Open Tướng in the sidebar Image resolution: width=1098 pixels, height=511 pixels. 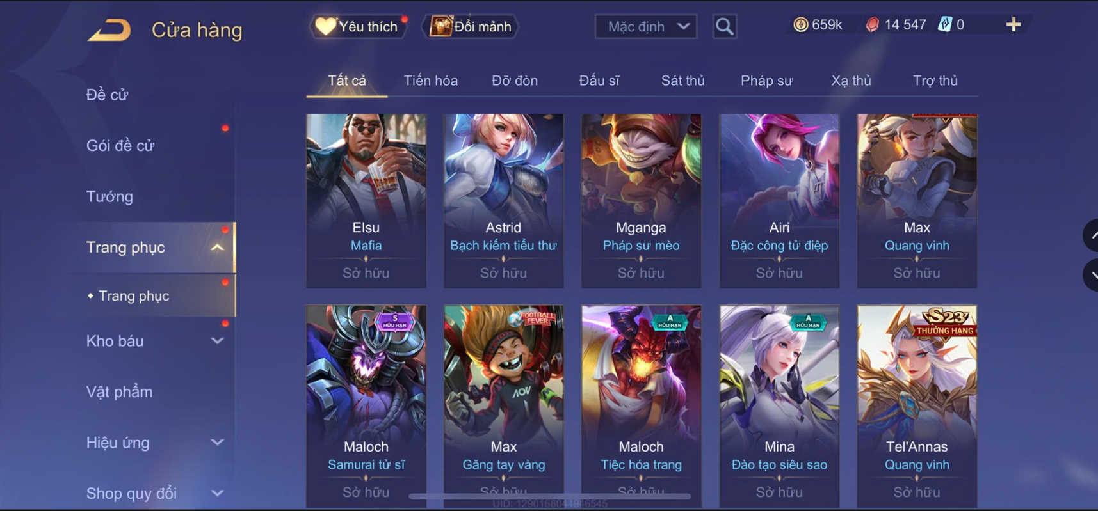[109, 196]
